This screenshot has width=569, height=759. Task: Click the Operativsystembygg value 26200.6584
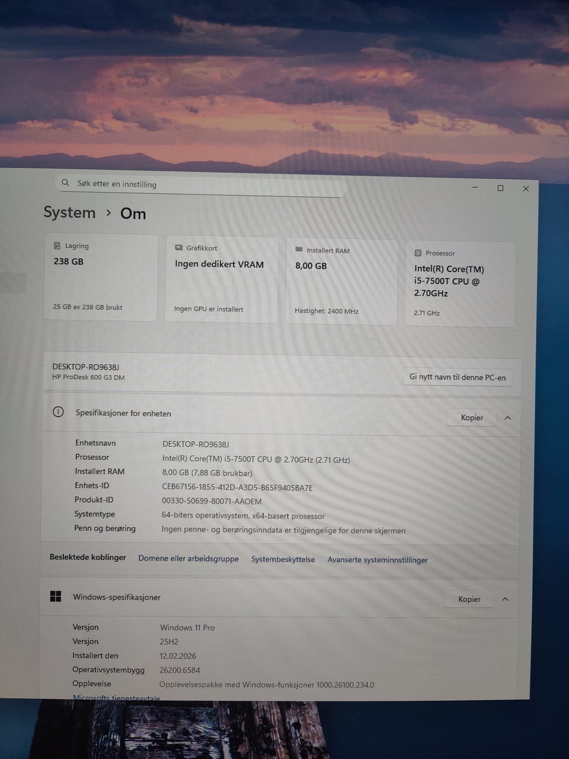pos(180,670)
